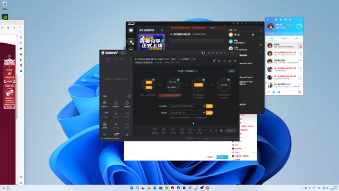Add a sidebar app with plus icon in Edge
339x191 pixels.
(21, 77)
